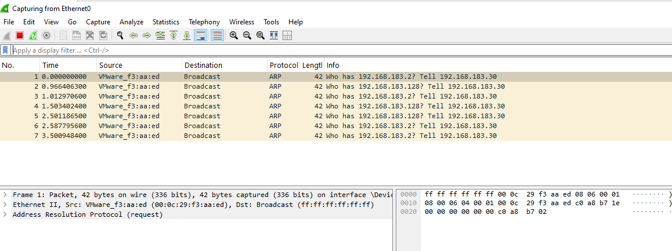
Task: Sort by the Source column header
Action: pyautogui.click(x=140, y=65)
